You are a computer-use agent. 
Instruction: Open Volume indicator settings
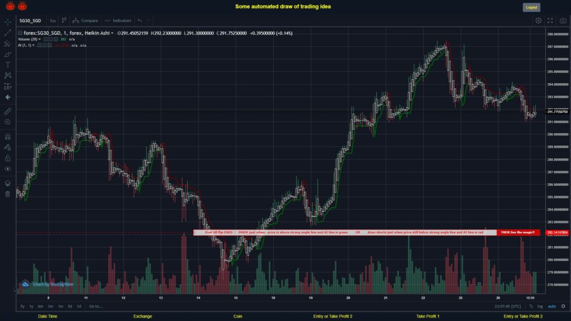pos(51,40)
